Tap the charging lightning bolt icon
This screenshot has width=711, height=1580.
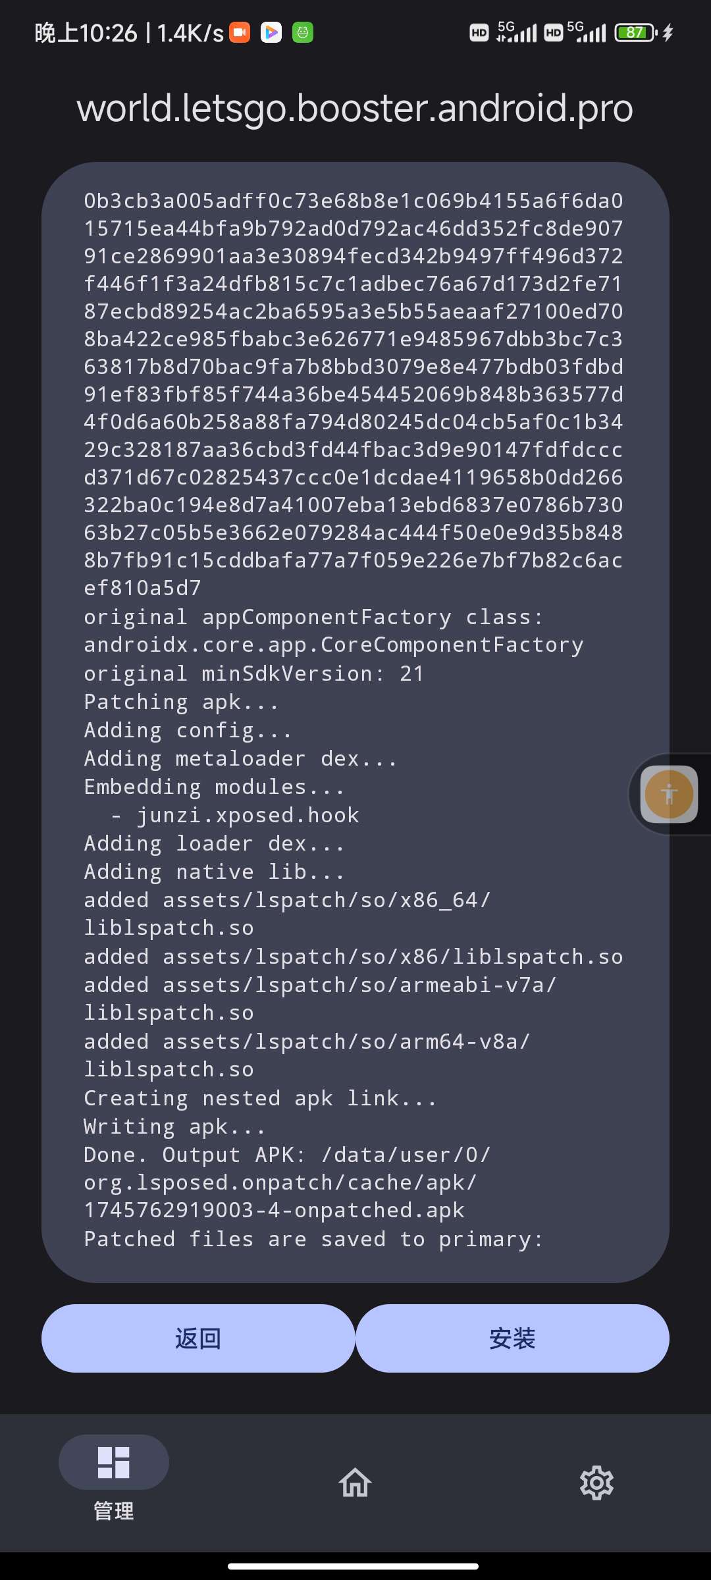[x=668, y=32]
